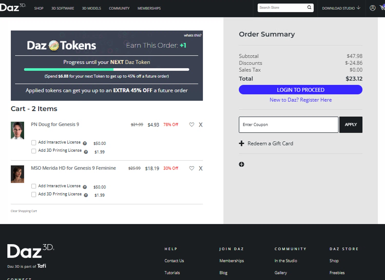Click the $4.93 sale price
Image resolution: width=385 pixels, height=280 pixels.
point(153,125)
